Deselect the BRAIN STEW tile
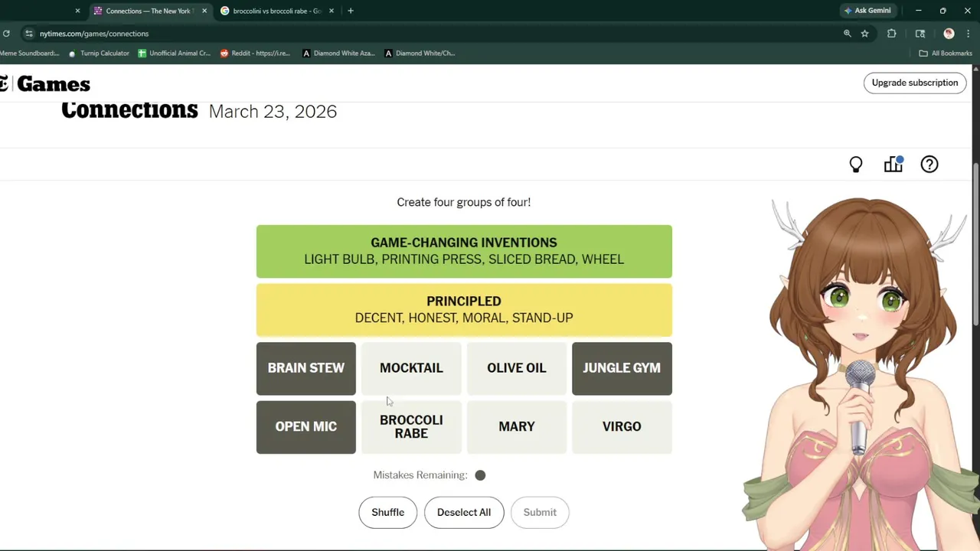Viewport: 980px width, 551px height. 306,368
